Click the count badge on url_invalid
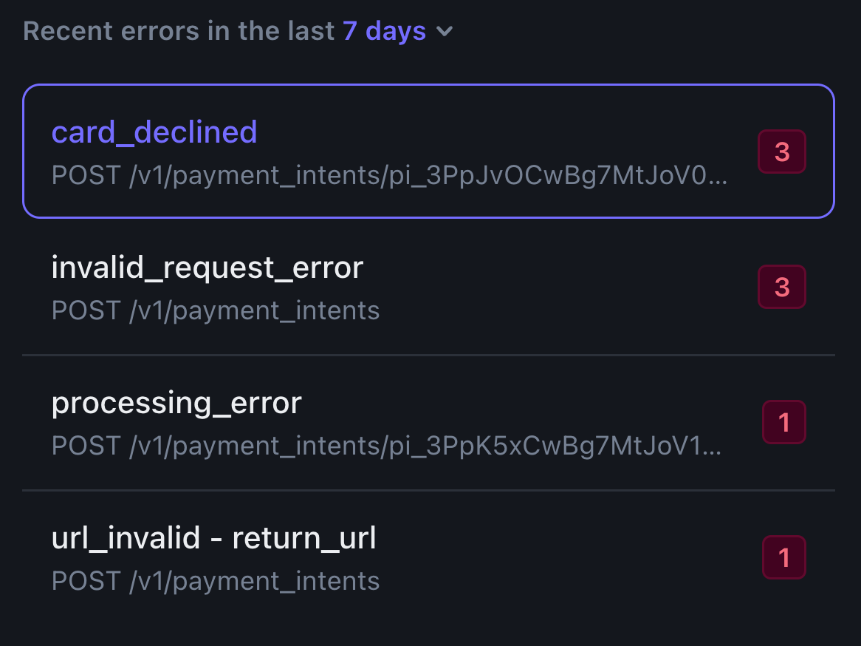Screen dimensions: 861x646 coord(783,557)
